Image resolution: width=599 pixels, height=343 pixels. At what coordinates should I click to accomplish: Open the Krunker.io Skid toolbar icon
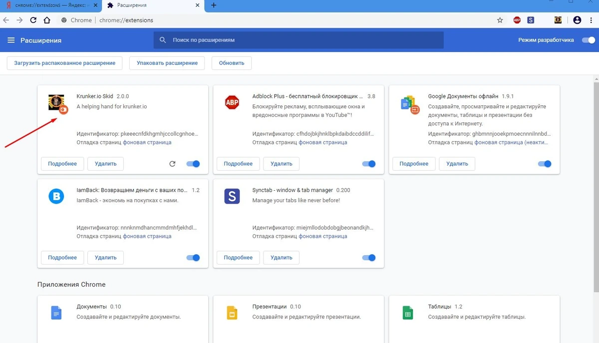558,20
